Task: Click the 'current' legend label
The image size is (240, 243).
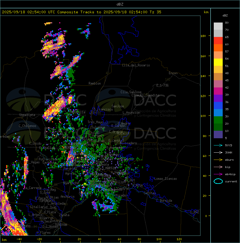Action: [231, 181]
